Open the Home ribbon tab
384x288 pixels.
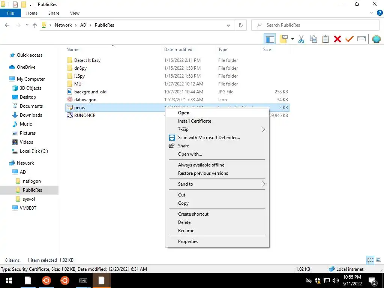click(32, 13)
